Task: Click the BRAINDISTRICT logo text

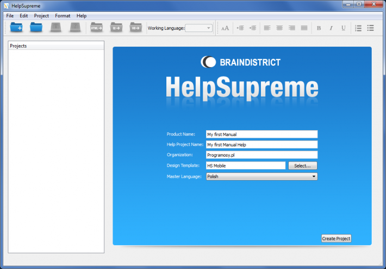Action: tap(250, 62)
